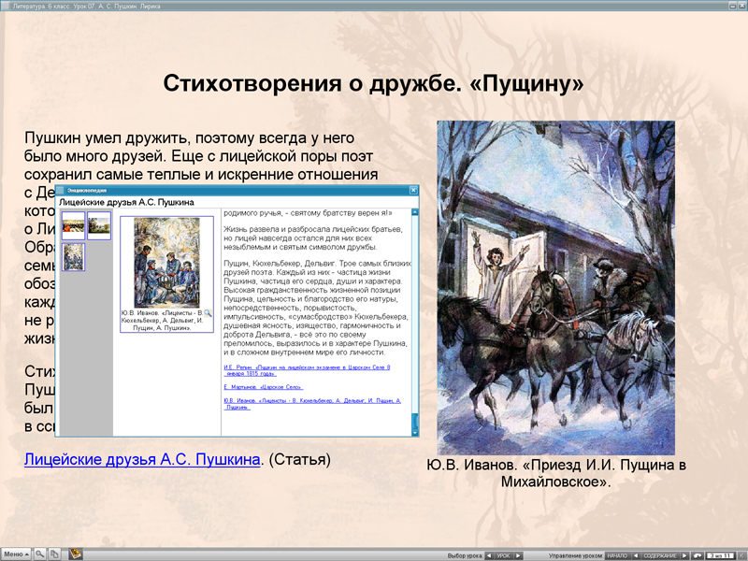Toggle the third thumbnail in the gallery
The width and height of the screenshot is (748, 561).
pos(74,257)
